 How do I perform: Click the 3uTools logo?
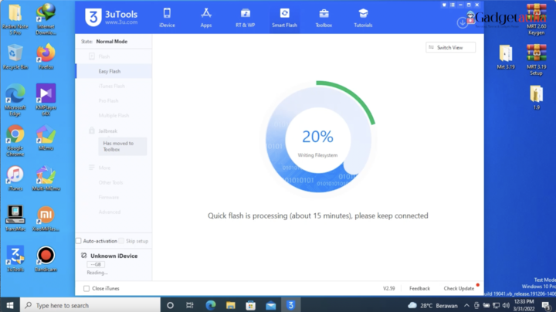click(111, 17)
